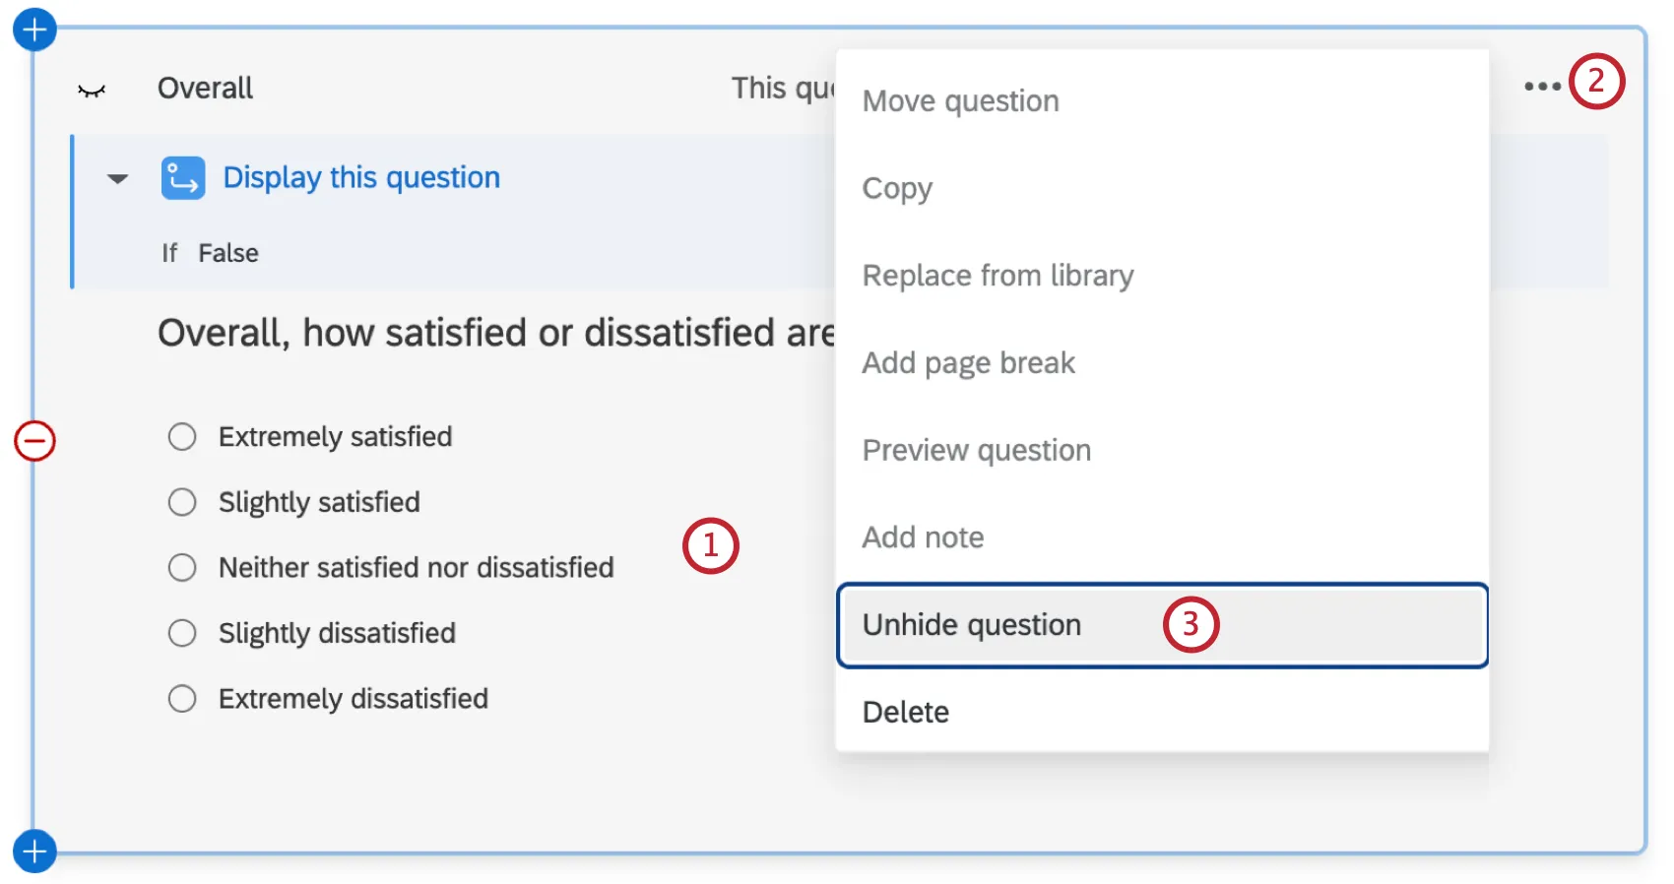Click the 'Extremely satisfied' choice text
1674x884 pixels.
click(x=335, y=437)
